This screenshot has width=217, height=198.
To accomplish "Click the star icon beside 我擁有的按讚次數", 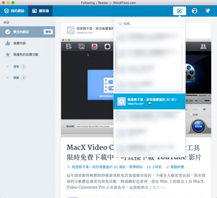I will click(8, 54).
